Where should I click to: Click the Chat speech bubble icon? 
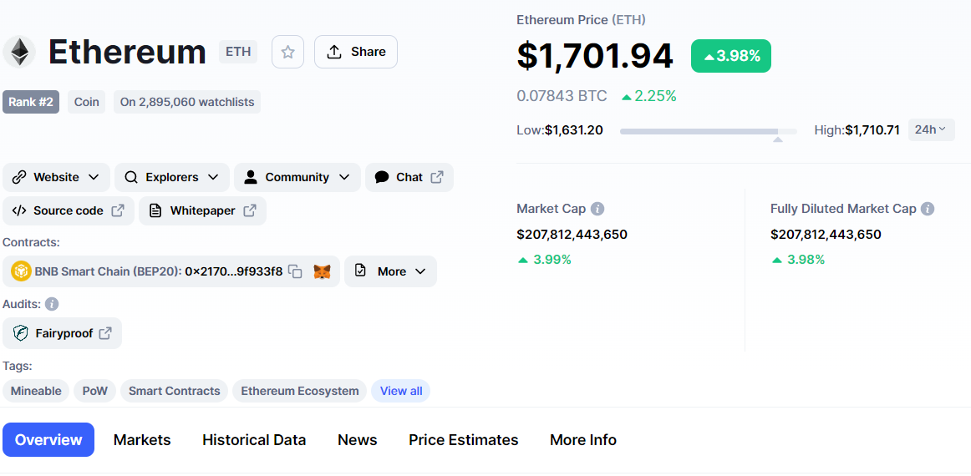(382, 177)
